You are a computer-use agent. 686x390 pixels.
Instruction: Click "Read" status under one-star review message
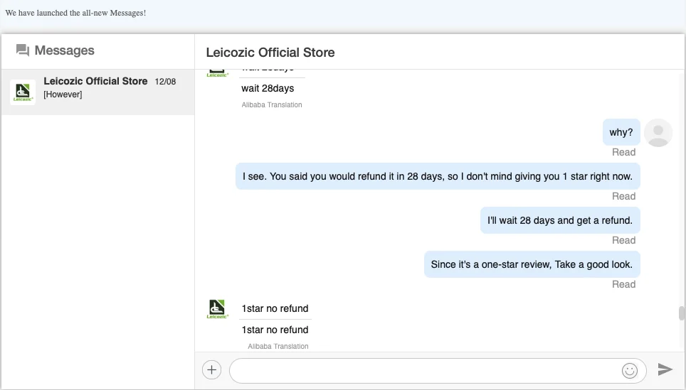click(x=623, y=285)
